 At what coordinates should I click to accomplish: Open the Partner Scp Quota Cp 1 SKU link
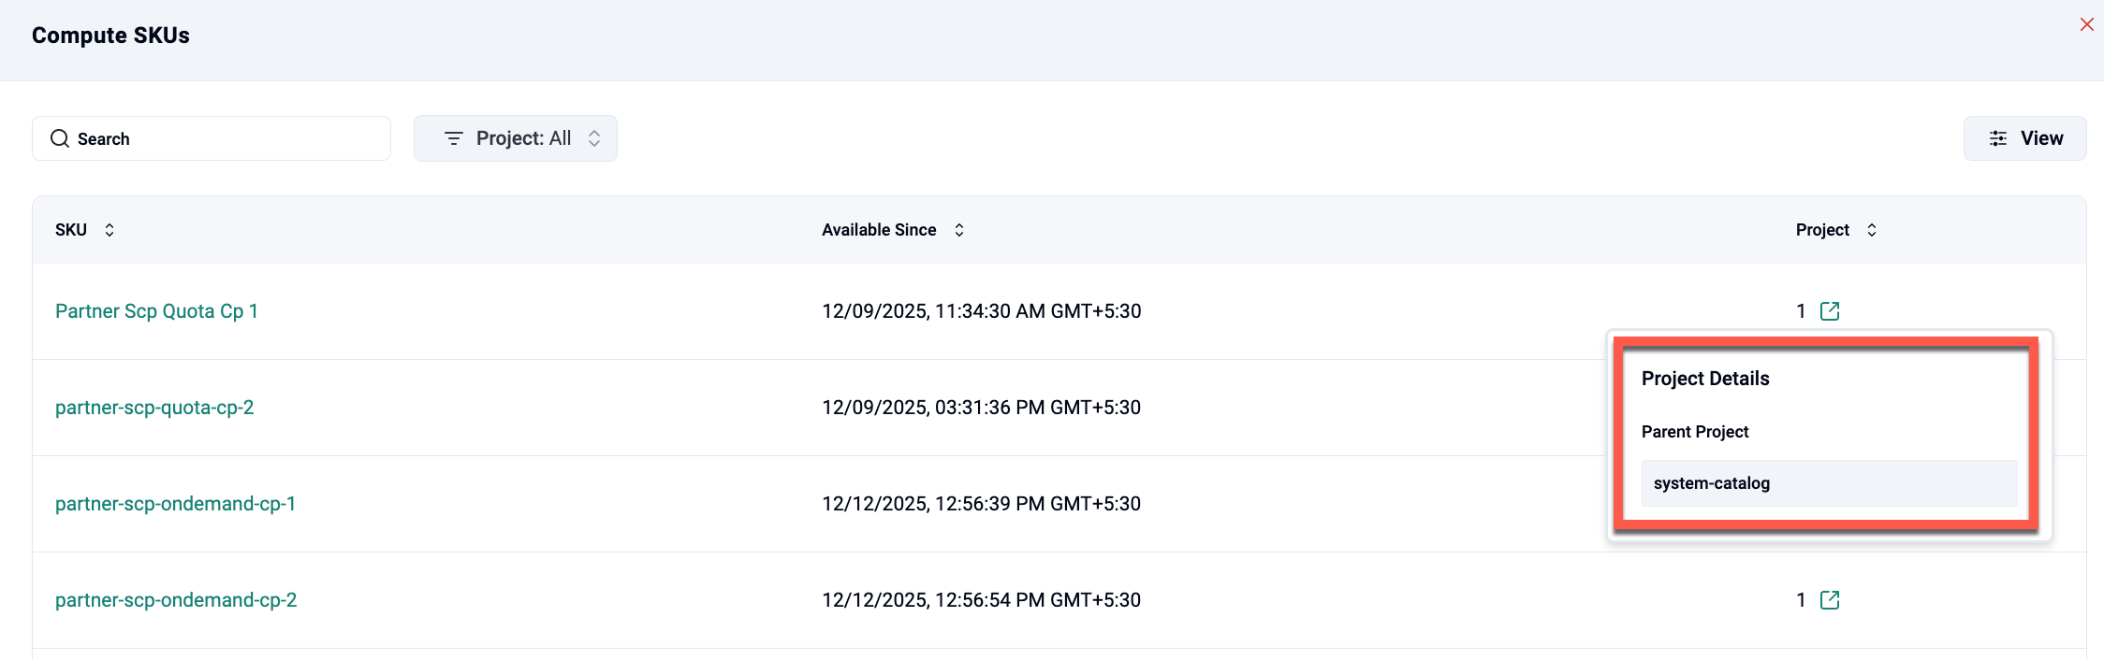pos(156,311)
